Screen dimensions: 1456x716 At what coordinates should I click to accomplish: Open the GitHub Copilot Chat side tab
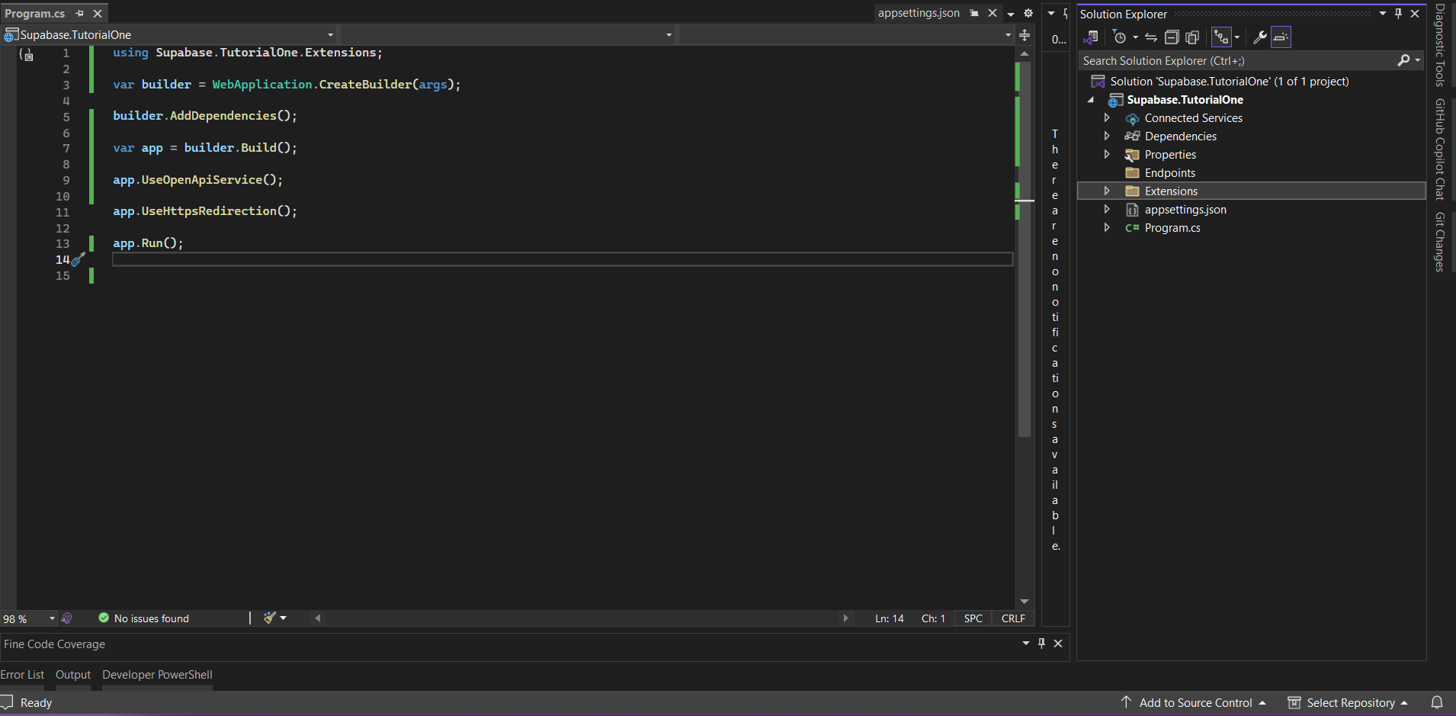(1440, 149)
